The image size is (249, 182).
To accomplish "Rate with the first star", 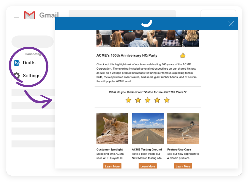I will point(128,100).
